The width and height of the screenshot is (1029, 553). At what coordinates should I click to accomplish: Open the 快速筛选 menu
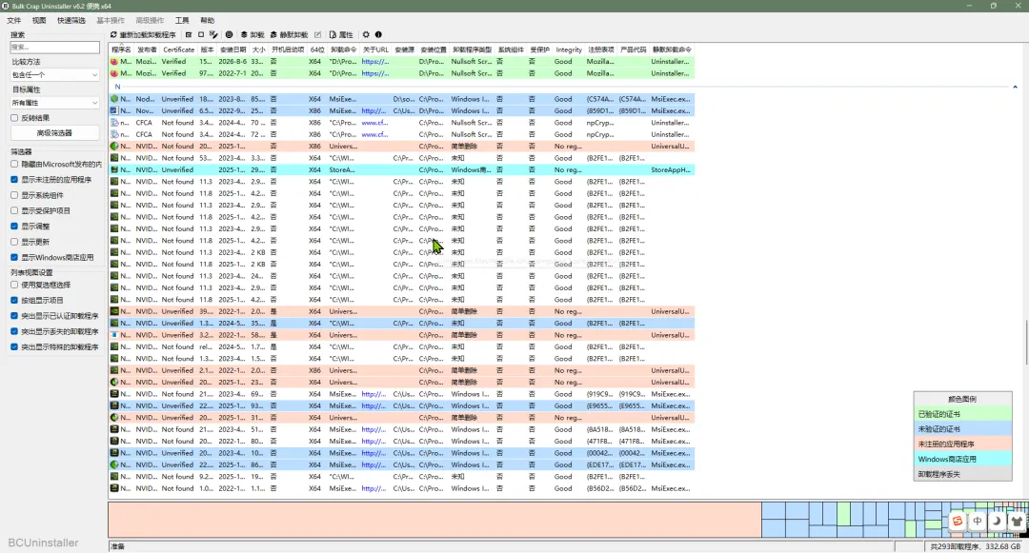(x=71, y=20)
